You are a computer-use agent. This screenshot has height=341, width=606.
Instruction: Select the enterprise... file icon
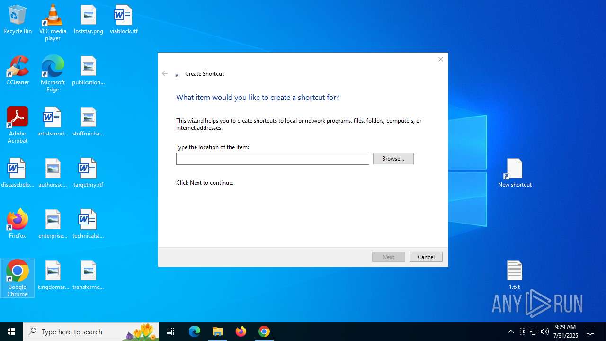click(53, 224)
